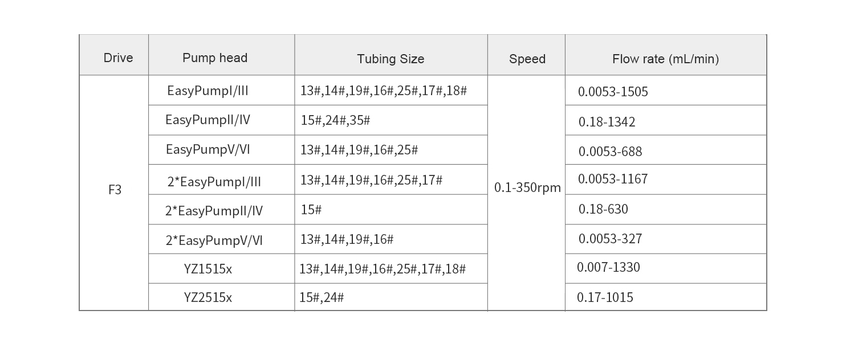The height and width of the screenshot is (339, 846).
Task: Select the 0.1-350rpm speed cell
Action: pyautogui.click(x=527, y=187)
